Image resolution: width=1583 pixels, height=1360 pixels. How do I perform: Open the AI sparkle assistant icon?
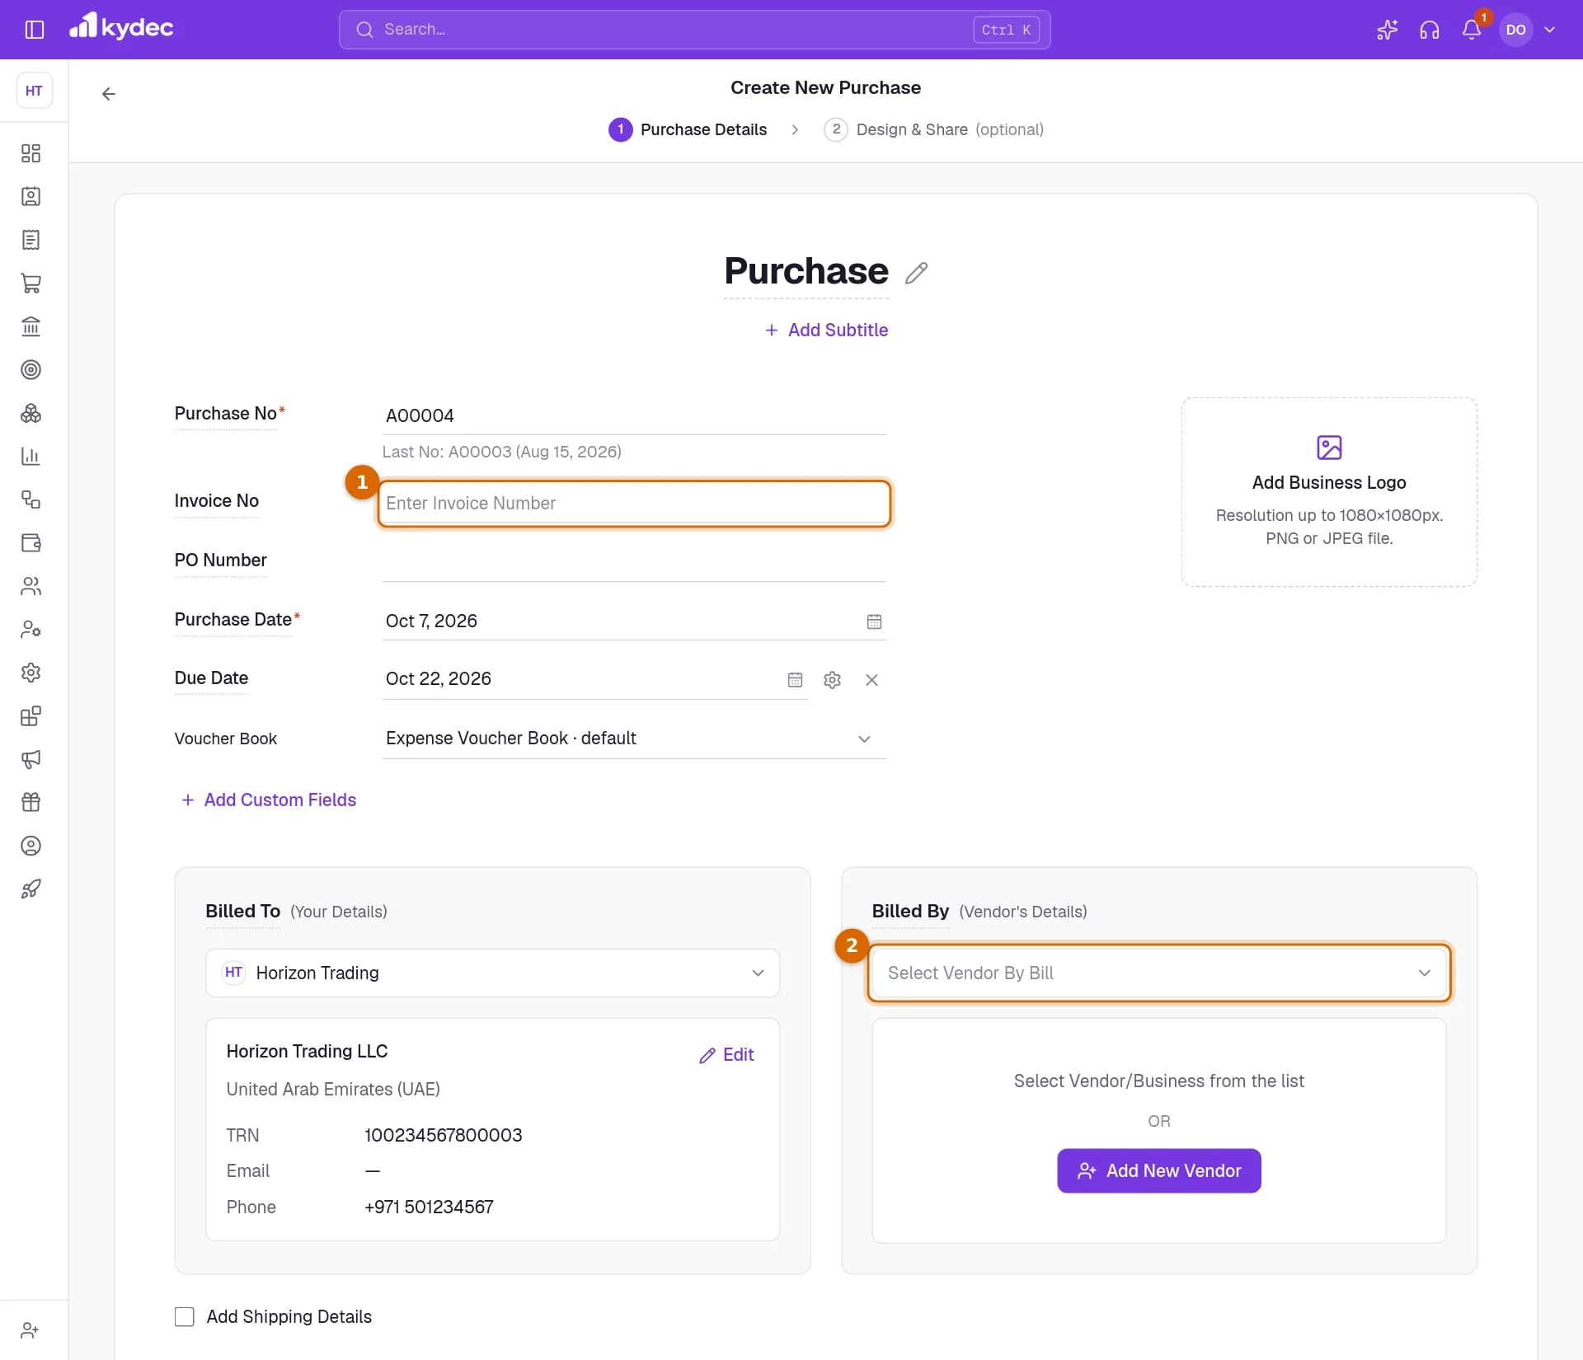pyautogui.click(x=1387, y=30)
